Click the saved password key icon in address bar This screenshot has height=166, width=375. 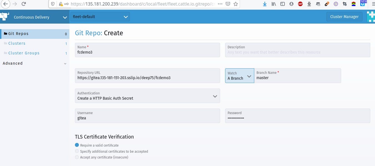point(66,4)
